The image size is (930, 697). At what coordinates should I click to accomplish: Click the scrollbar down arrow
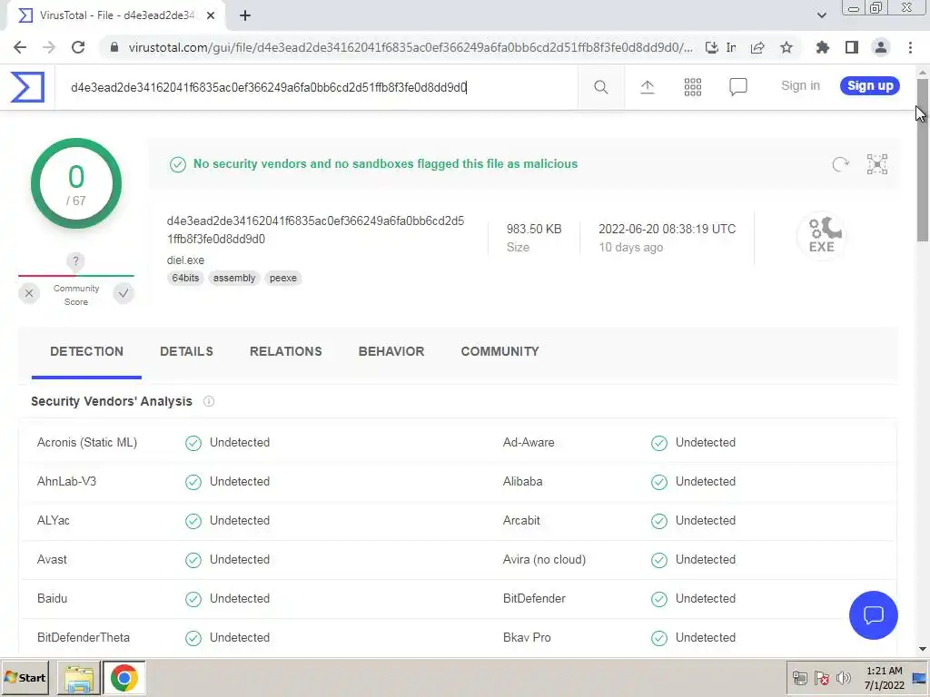(923, 650)
